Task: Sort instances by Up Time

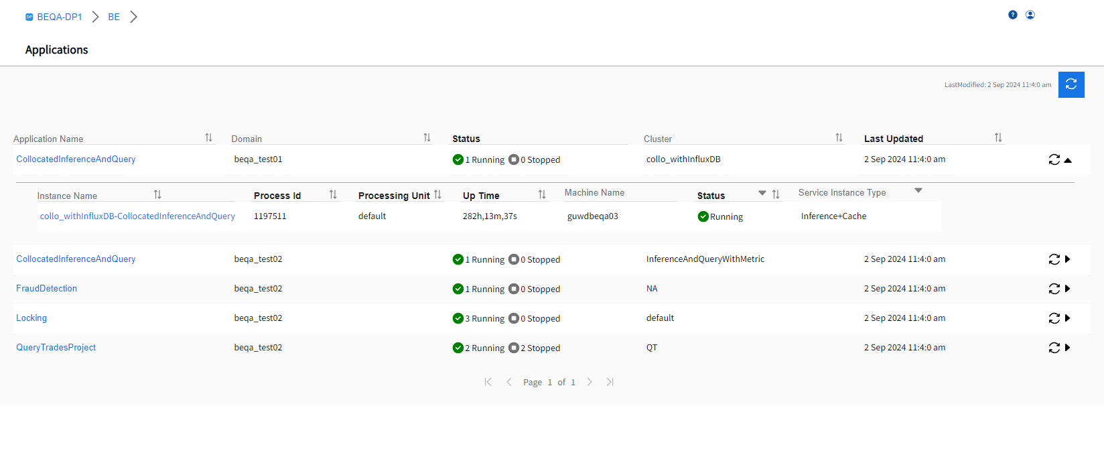Action: [542, 195]
